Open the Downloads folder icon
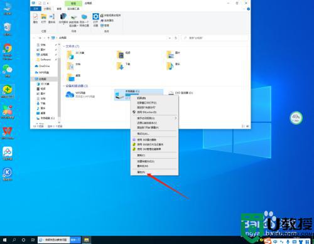The image size is (314, 244). pyautogui.click(x=120, y=66)
